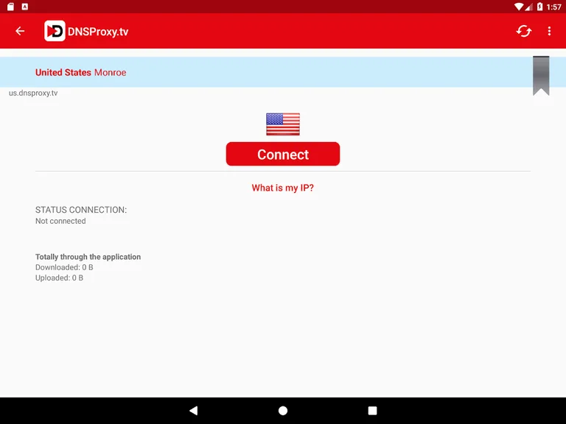This screenshot has height=424, width=566.
Task: Click the STATUS CONNECTION label
Action: tap(81, 210)
